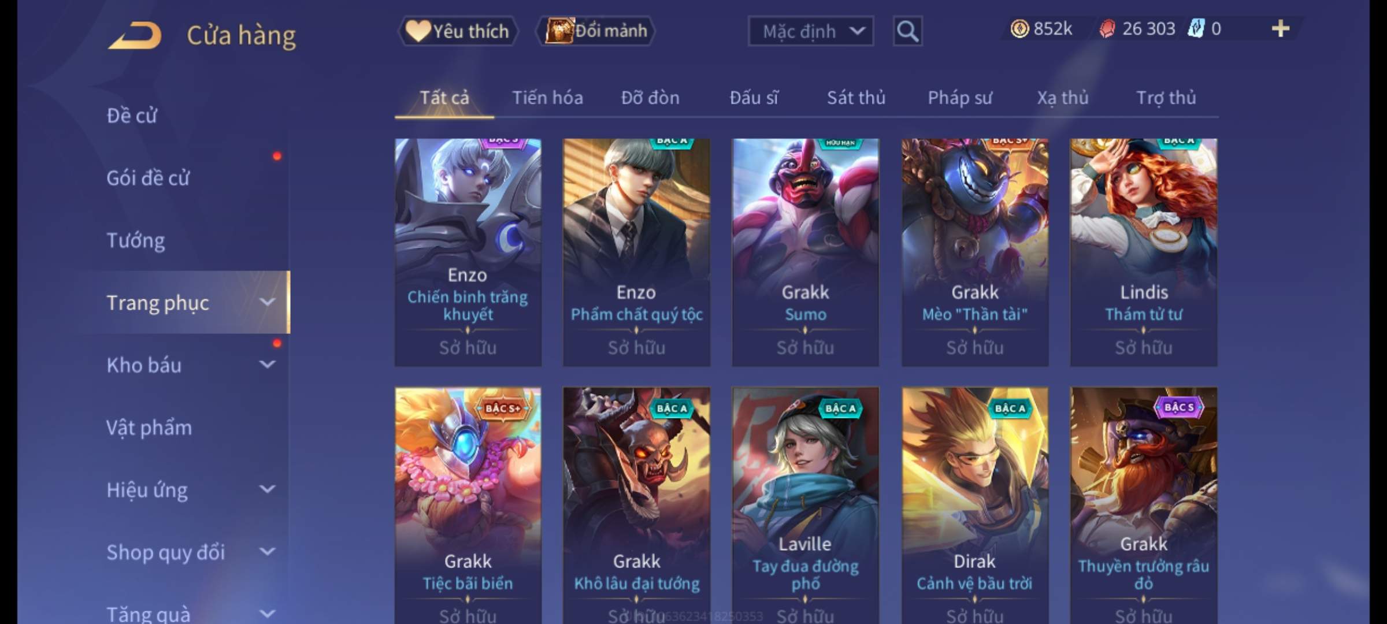Open the Mặc định sort dropdown
Screen dimensions: 1387x624
(810, 31)
